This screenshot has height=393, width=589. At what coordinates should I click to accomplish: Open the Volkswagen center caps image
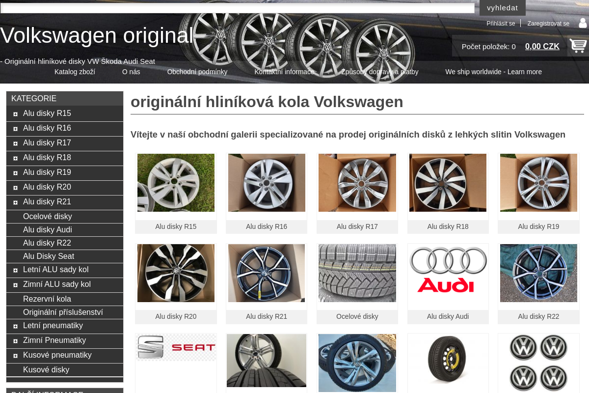pyautogui.click(x=538, y=363)
